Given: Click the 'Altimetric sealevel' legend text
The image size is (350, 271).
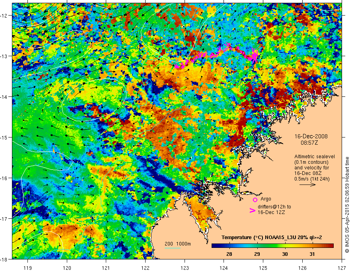Looking at the screenshot, I should pos(315,157).
